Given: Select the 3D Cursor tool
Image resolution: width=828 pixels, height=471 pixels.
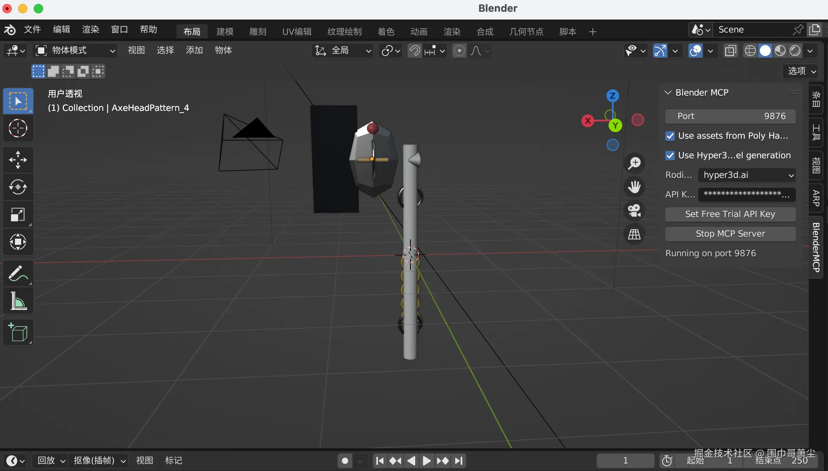Looking at the screenshot, I should tap(18, 128).
